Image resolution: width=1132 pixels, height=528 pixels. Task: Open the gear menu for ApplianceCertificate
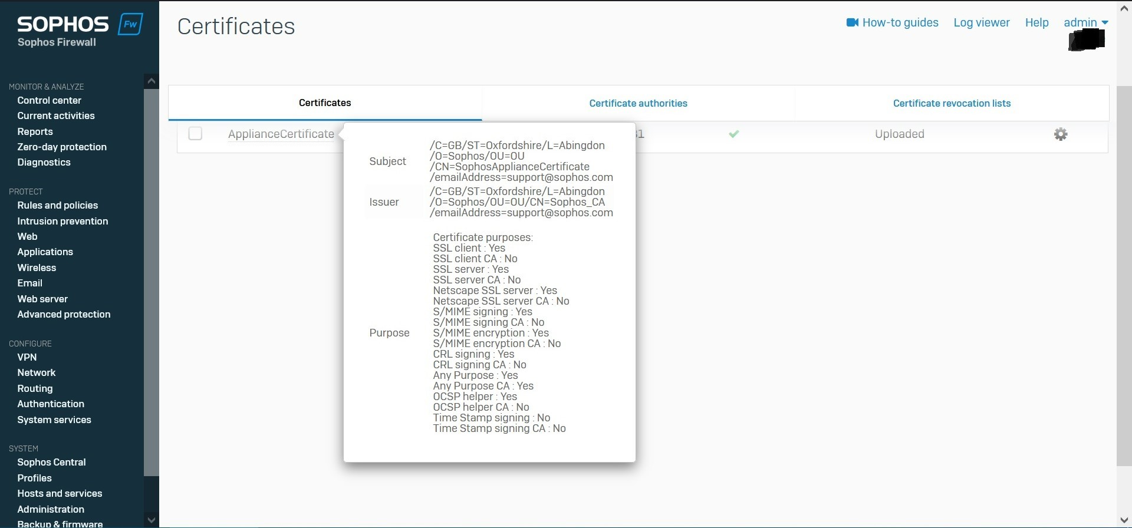(1061, 134)
